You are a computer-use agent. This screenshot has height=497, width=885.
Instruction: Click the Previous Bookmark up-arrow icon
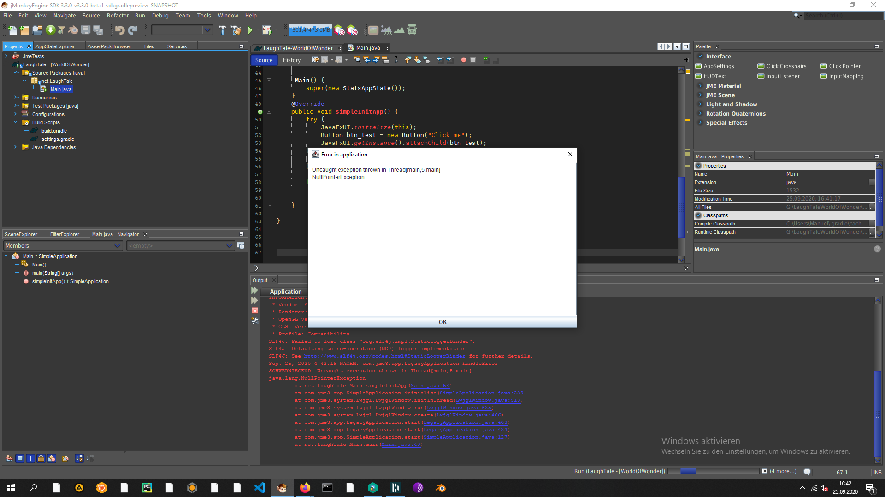coord(408,60)
